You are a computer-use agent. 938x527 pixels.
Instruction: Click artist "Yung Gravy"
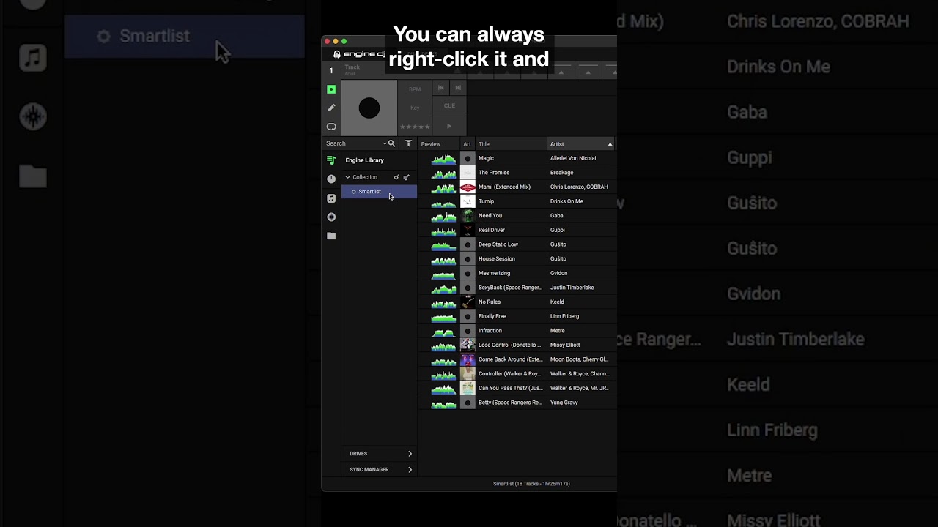pyautogui.click(x=564, y=403)
